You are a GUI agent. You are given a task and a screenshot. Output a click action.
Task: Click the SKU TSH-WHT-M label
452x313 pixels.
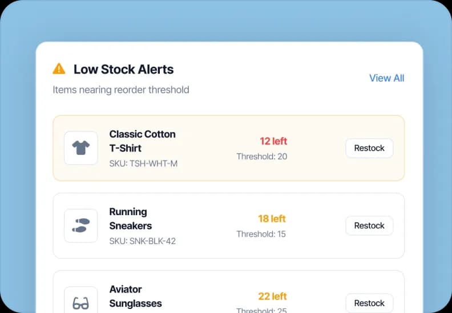tap(143, 163)
